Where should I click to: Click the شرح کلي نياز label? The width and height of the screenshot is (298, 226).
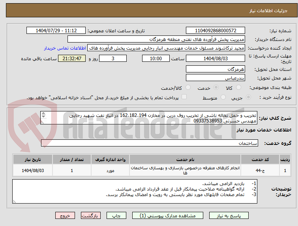click(x=275, y=118)
